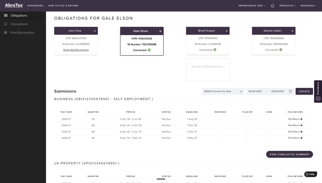
Task: Click the AbraTax logo
Action: pos(14,5)
